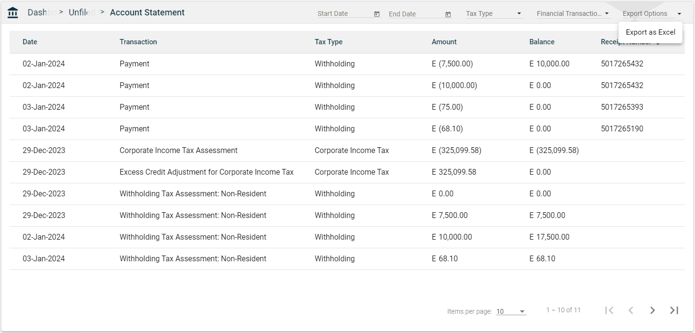Viewport: 695px width, 333px height.
Task: Sort table by Date column header
Action: pos(30,42)
